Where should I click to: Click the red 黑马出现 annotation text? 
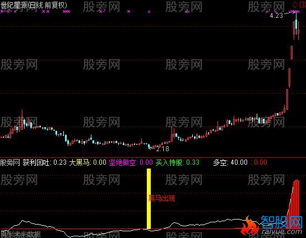[161, 198]
